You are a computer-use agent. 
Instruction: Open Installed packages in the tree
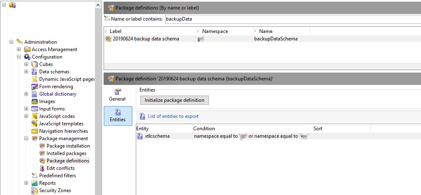66,153
